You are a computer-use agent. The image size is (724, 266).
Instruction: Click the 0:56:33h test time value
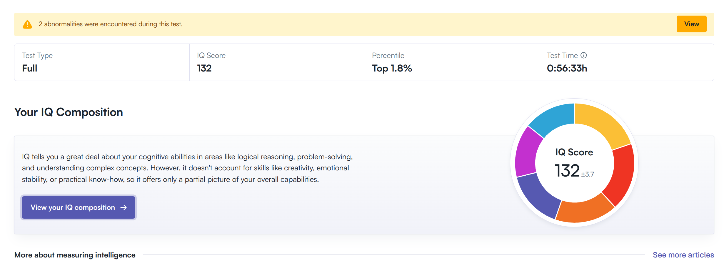567,68
